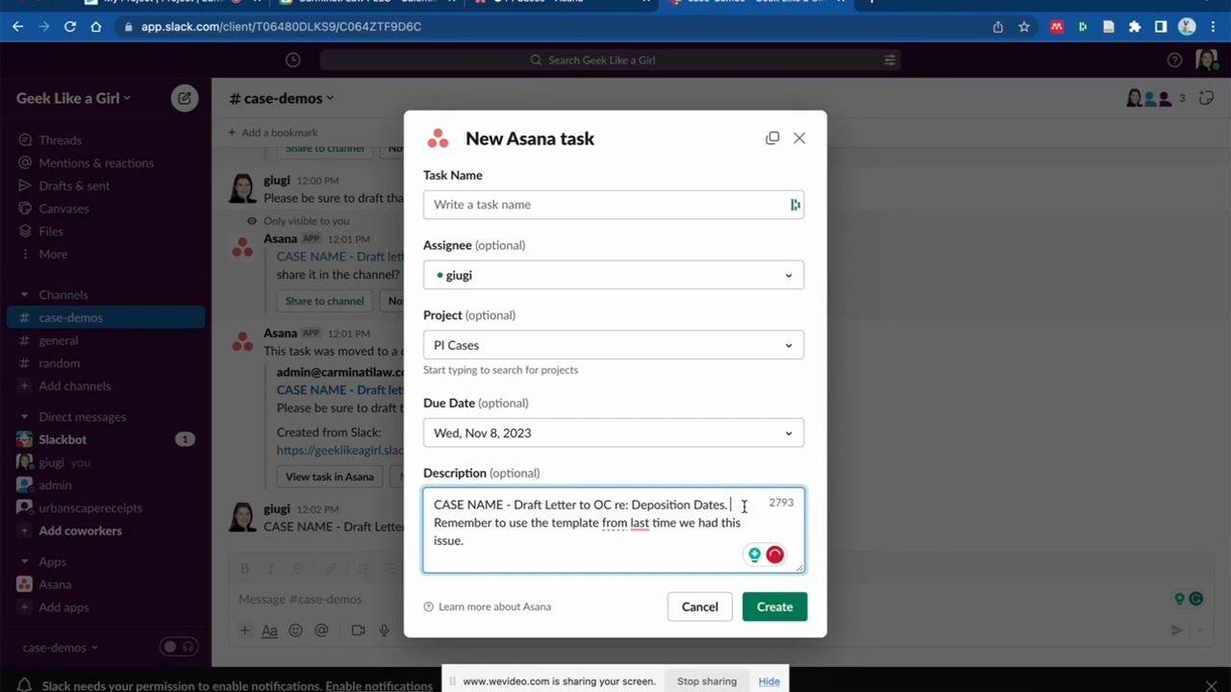Click the Cancel button
This screenshot has height=692, width=1231.
pos(700,606)
